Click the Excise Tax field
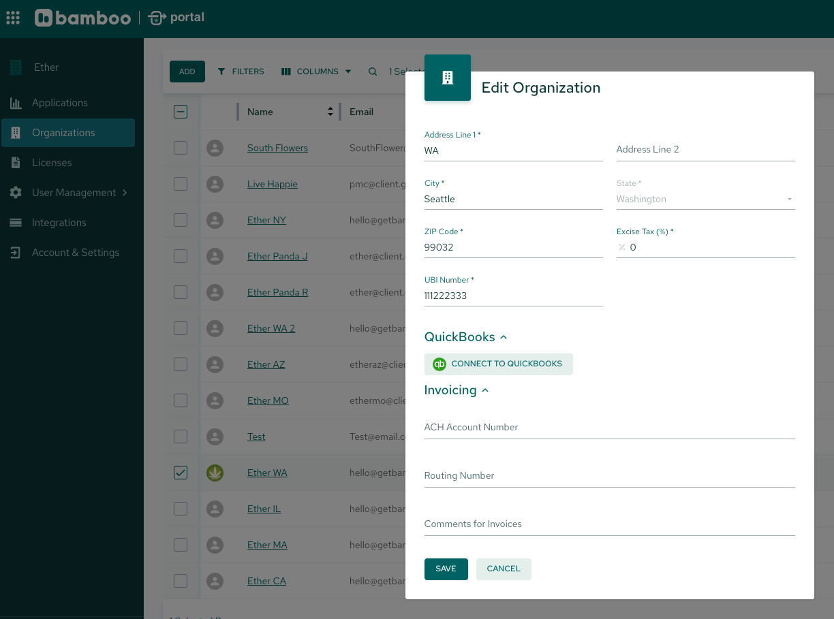Viewport: 834px width, 619px height. tap(706, 248)
